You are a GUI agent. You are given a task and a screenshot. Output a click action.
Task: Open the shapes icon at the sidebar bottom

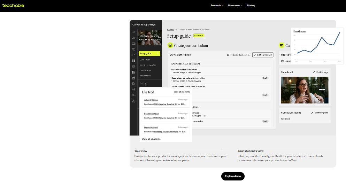coord(133,101)
